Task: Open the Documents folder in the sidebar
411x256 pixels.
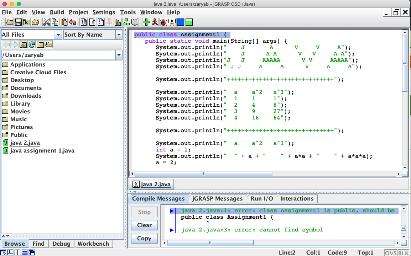Action: click(26, 88)
